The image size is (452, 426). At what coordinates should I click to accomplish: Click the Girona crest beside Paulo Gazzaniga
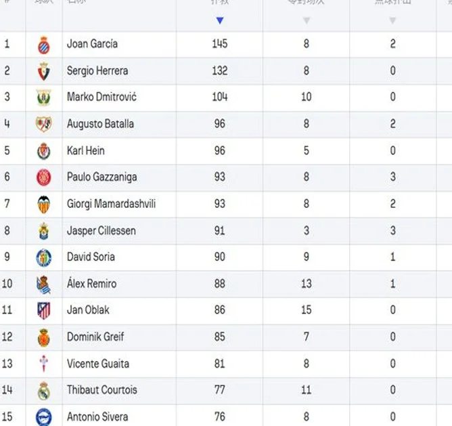[x=44, y=177]
